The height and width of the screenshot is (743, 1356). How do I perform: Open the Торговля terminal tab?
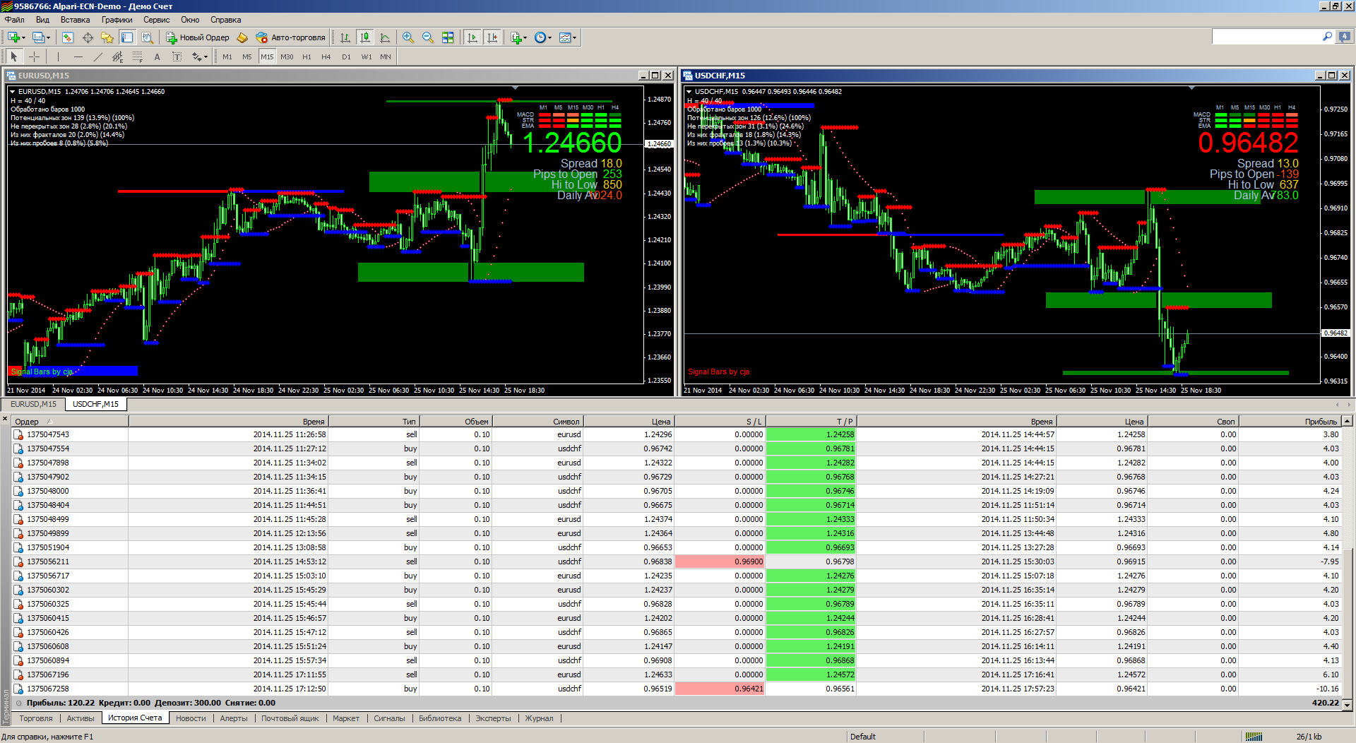point(36,718)
